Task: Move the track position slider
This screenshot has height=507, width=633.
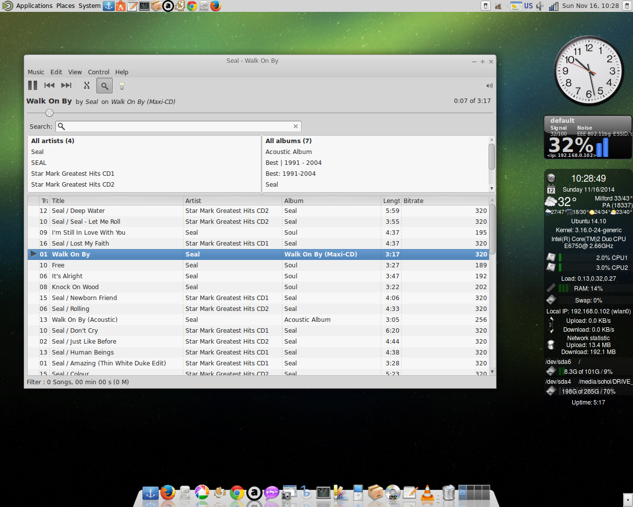Action: 49,113
